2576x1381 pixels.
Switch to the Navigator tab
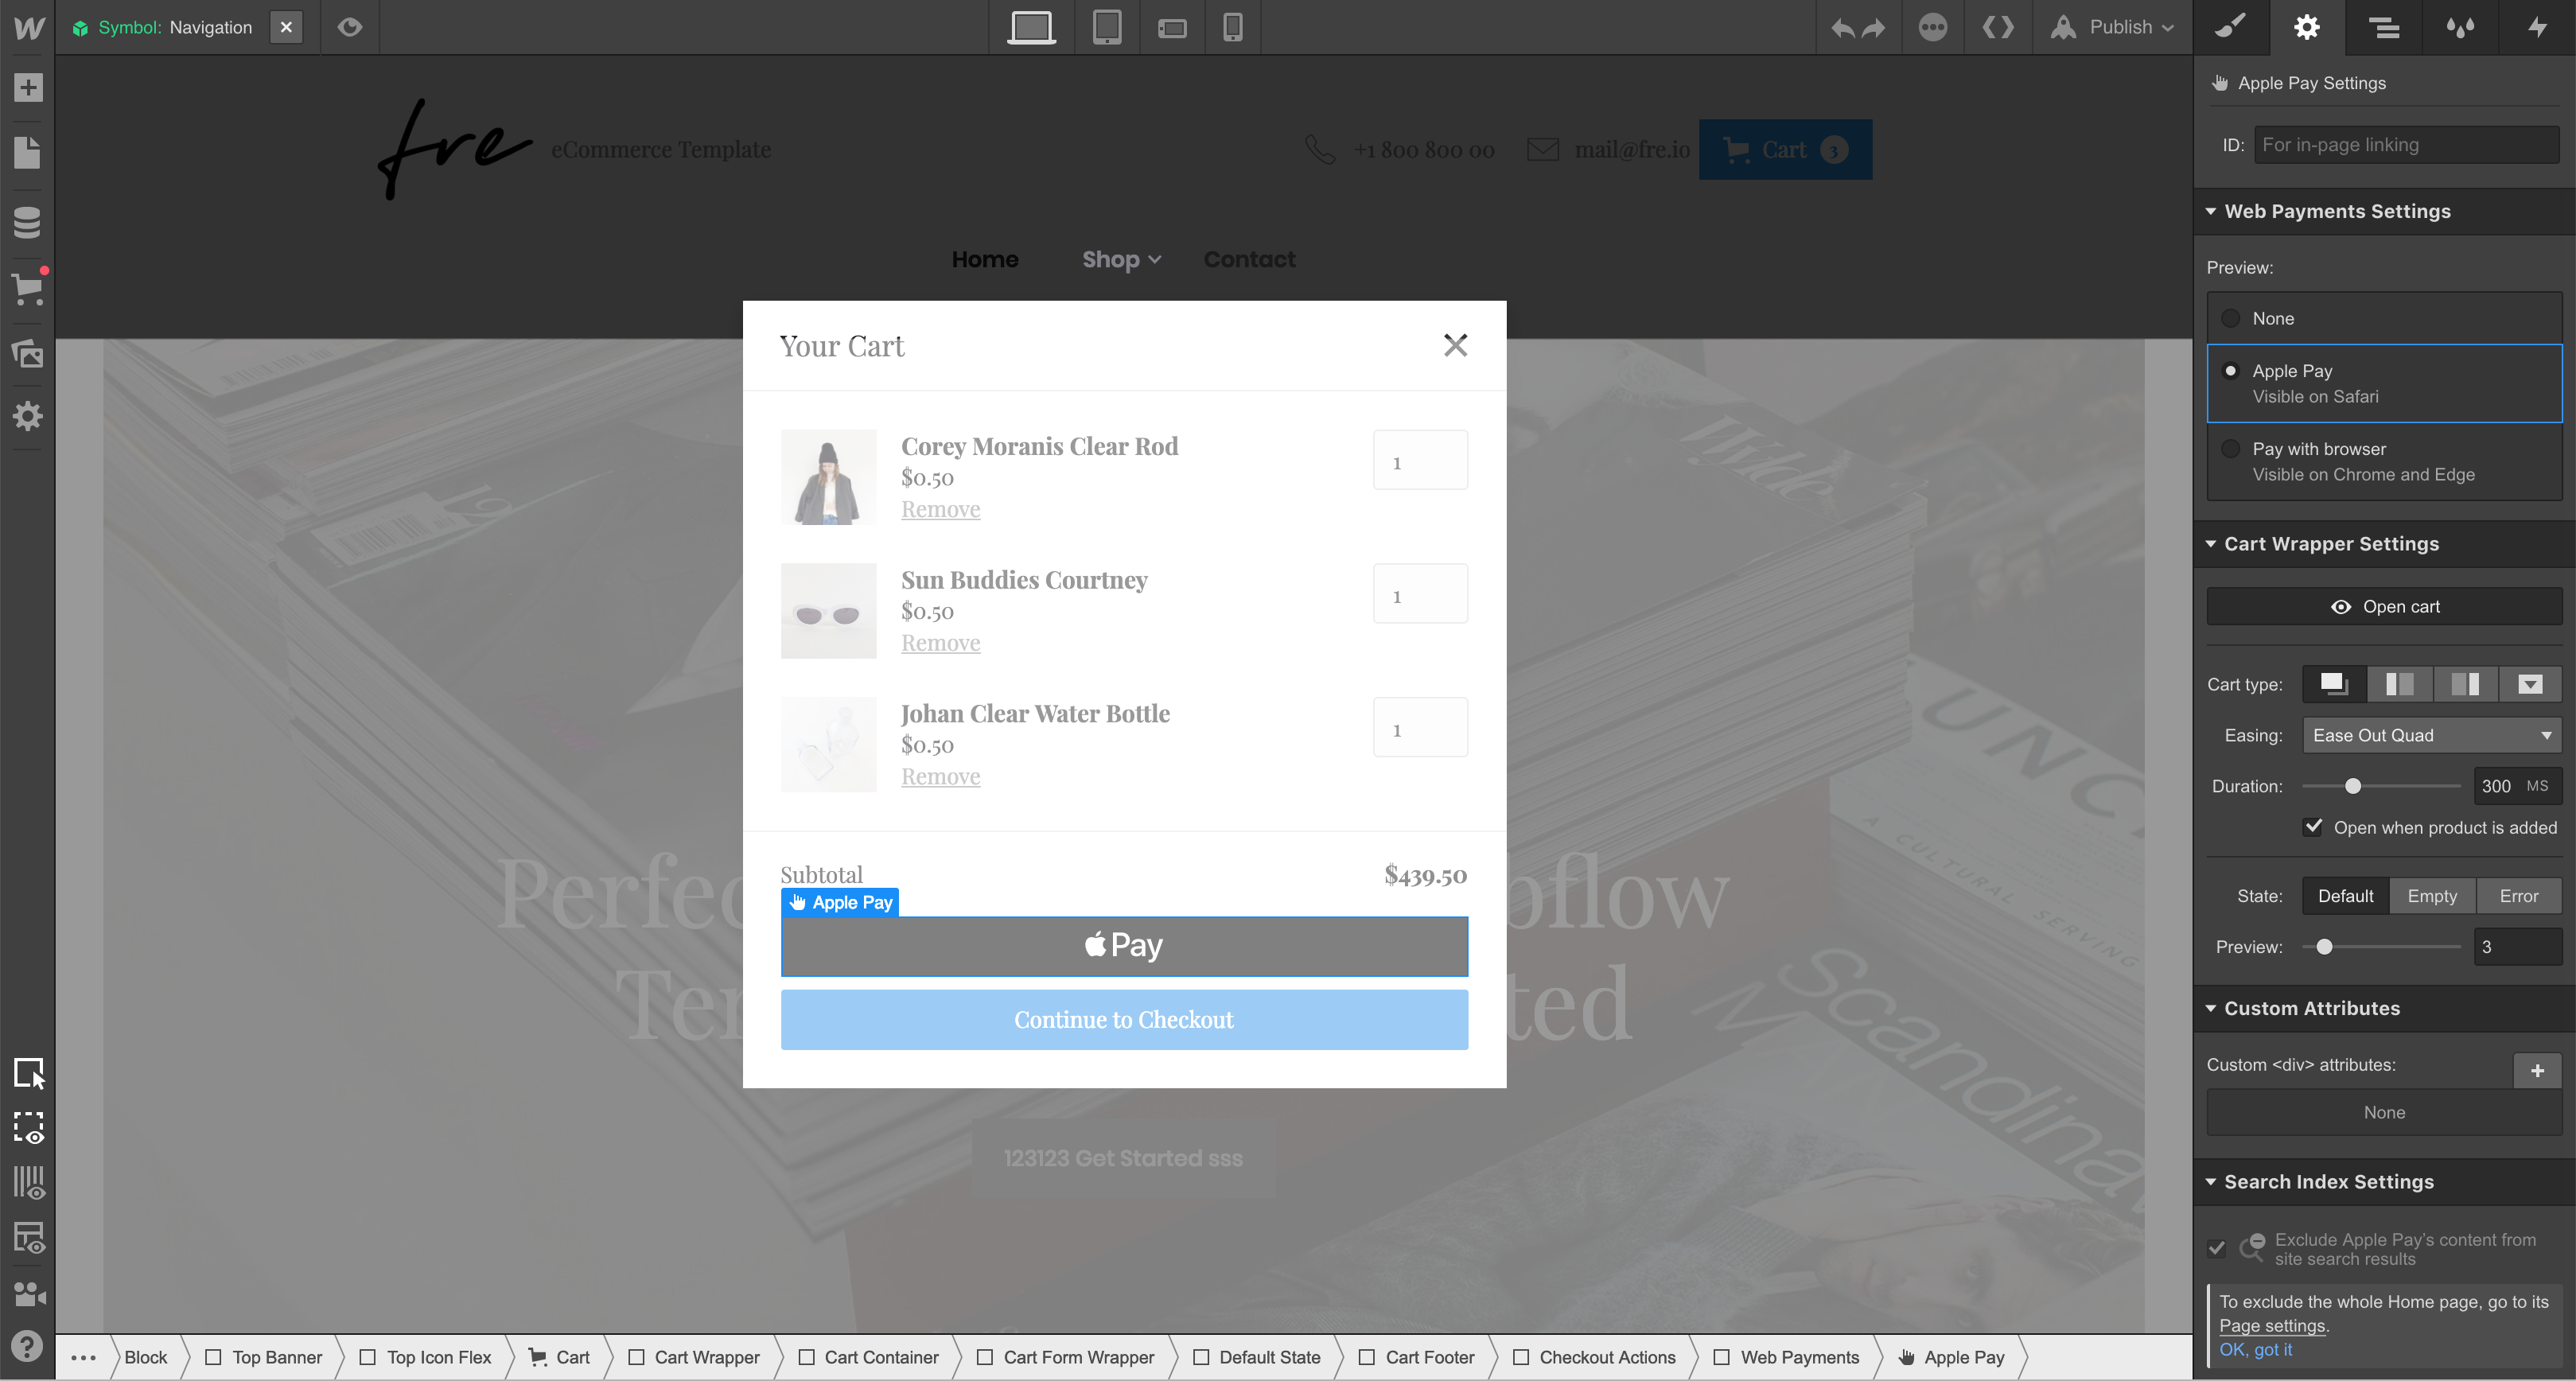pyautogui.click(x=2384, y=27)
